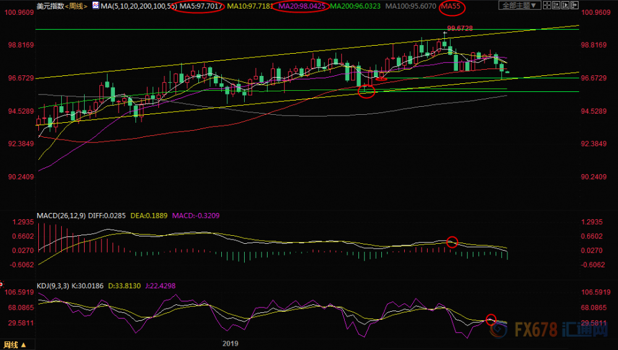Click the 94.5289 price on the right axis
618x350 pixels.
click(x=593, y=111)
